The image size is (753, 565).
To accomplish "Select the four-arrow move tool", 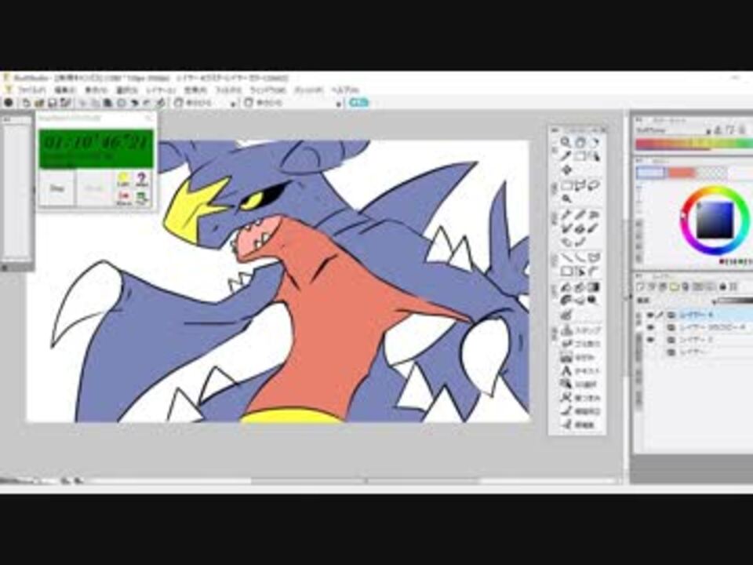I will point(566,169).
